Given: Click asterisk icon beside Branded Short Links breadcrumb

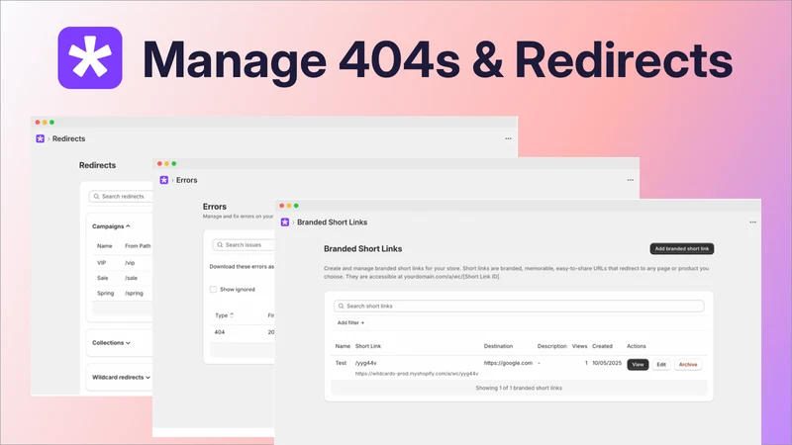Looking at the screenshot, I should pos(285,222).
